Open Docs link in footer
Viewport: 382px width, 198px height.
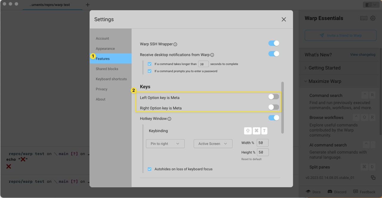pos(313,192)
